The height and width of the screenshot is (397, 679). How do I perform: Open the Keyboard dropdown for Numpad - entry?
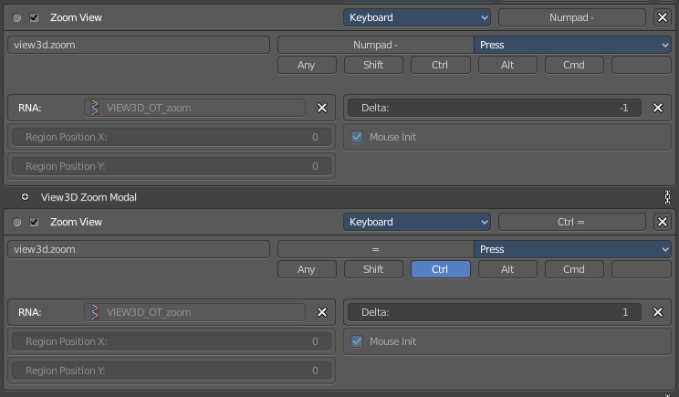pyautogui.click(x=417, y=17)
